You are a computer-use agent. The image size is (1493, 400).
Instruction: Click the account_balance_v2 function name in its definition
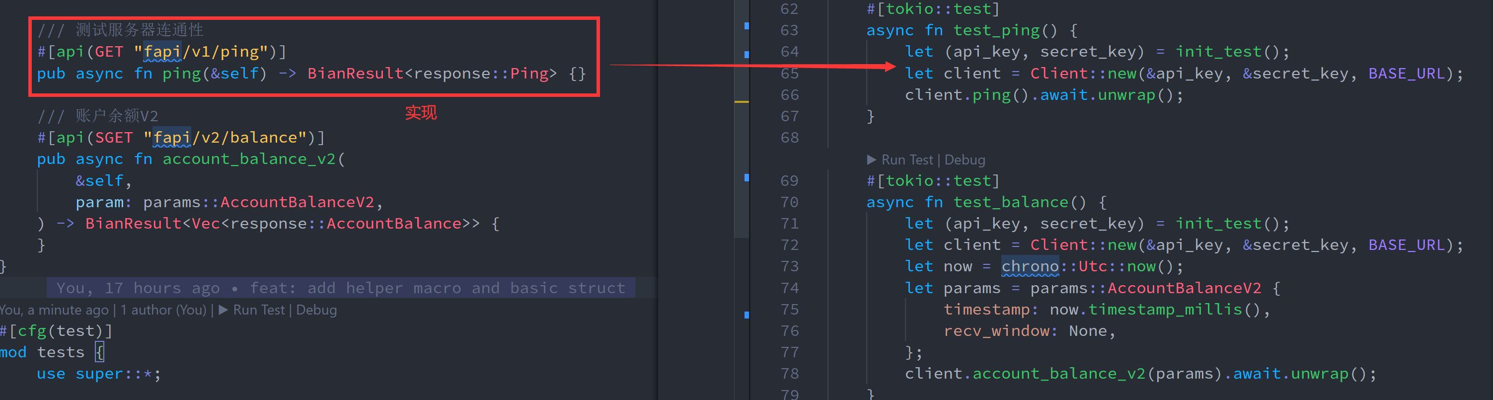point(249,159)
